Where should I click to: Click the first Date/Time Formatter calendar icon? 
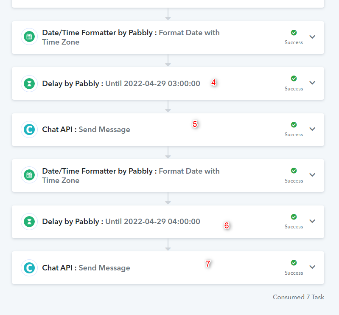[29, 37]
